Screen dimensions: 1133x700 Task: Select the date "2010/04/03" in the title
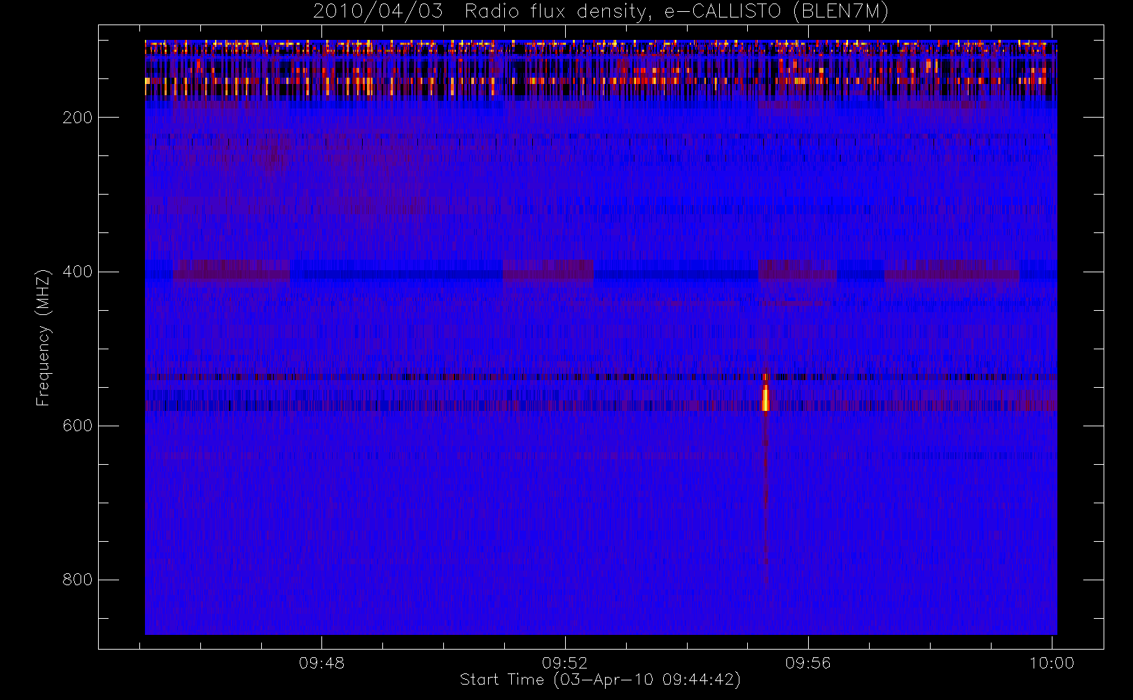pos(377,12)
